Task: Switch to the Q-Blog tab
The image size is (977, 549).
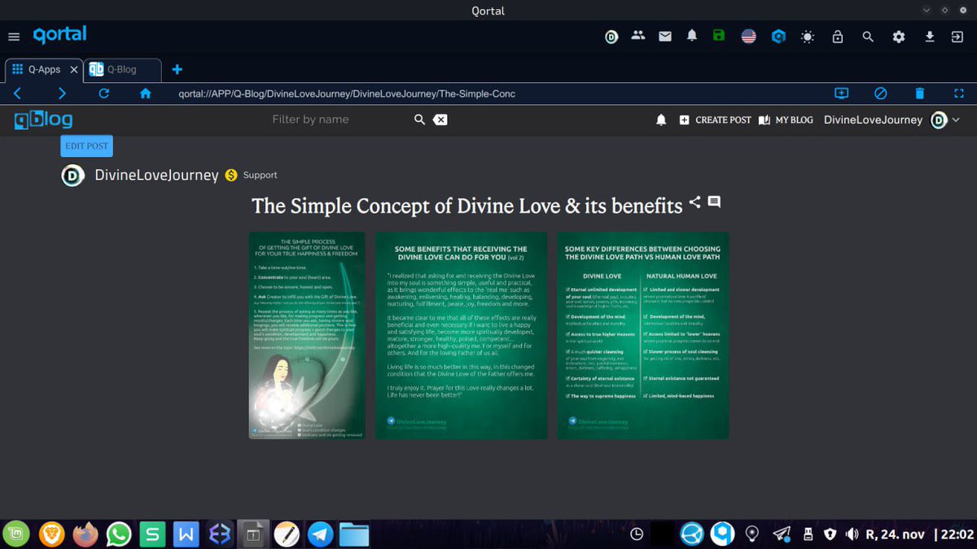Action: (x=122, y=69)
